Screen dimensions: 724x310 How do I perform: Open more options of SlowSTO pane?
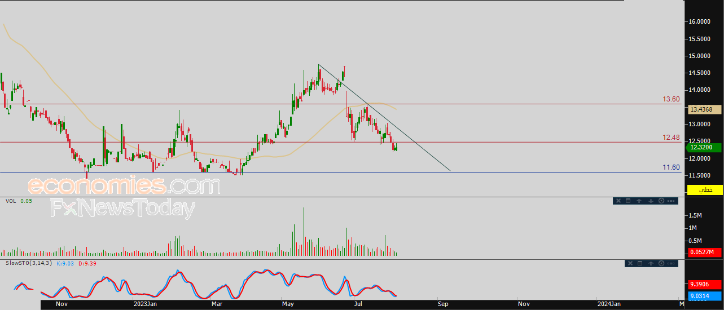click(x=671, y=263)
